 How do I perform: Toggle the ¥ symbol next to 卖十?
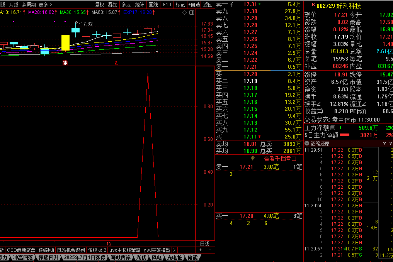pos(231,4)
